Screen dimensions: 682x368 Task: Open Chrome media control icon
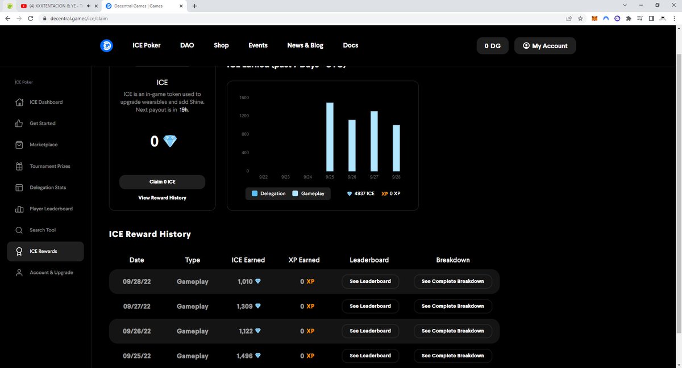point(639,18)
